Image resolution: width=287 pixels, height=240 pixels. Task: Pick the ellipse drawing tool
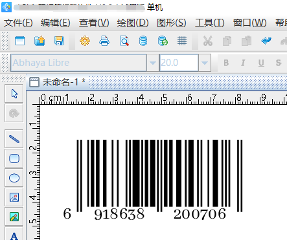14,178
